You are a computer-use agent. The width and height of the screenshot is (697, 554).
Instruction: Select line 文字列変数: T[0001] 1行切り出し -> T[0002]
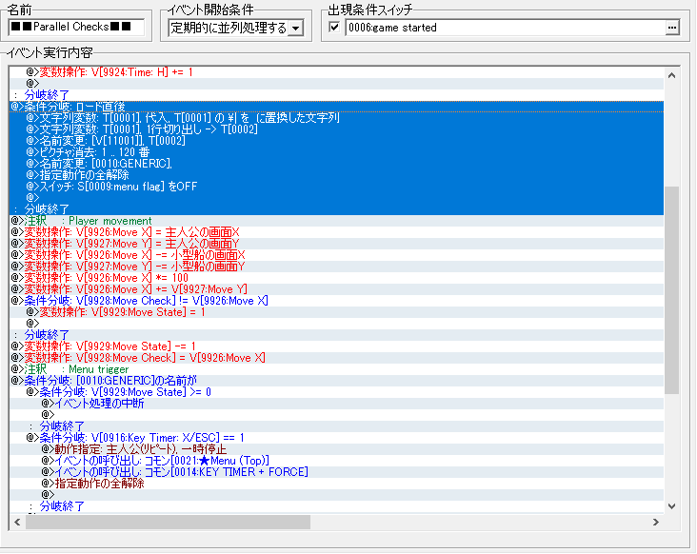click(336, 129)
